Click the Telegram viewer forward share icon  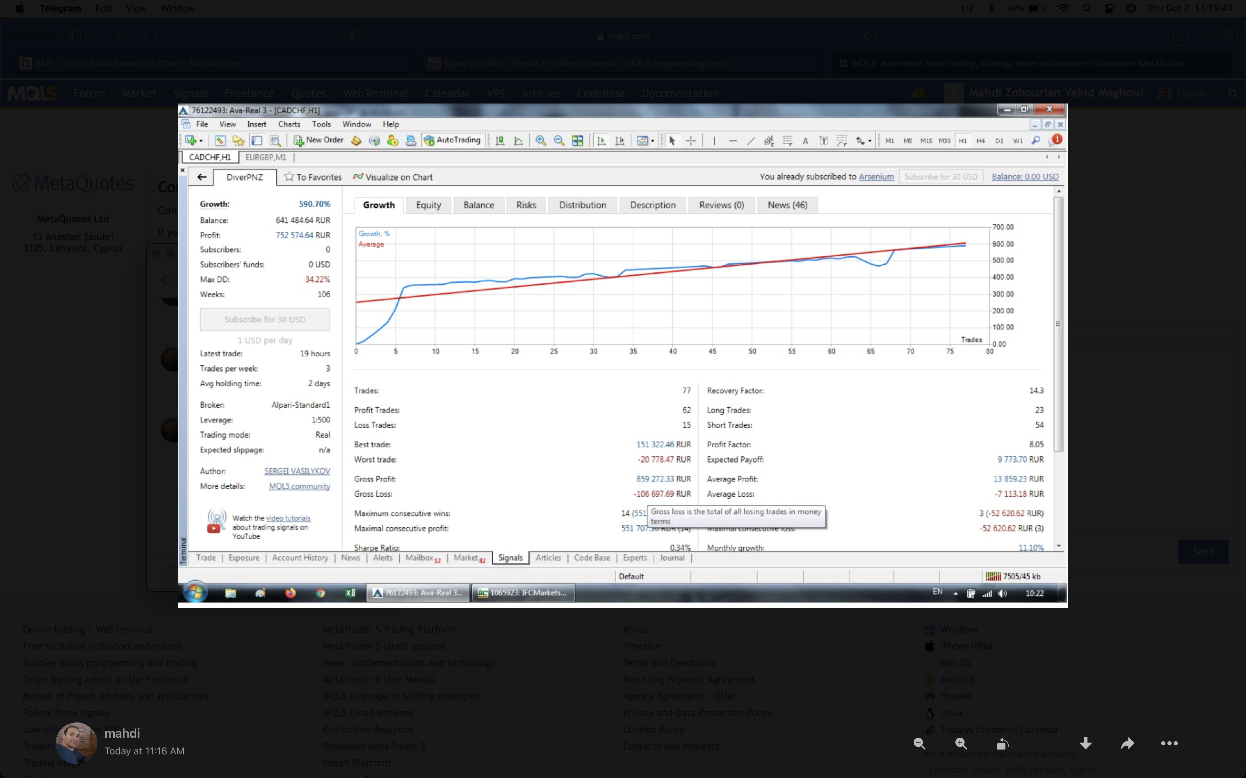coord(1127,744)
